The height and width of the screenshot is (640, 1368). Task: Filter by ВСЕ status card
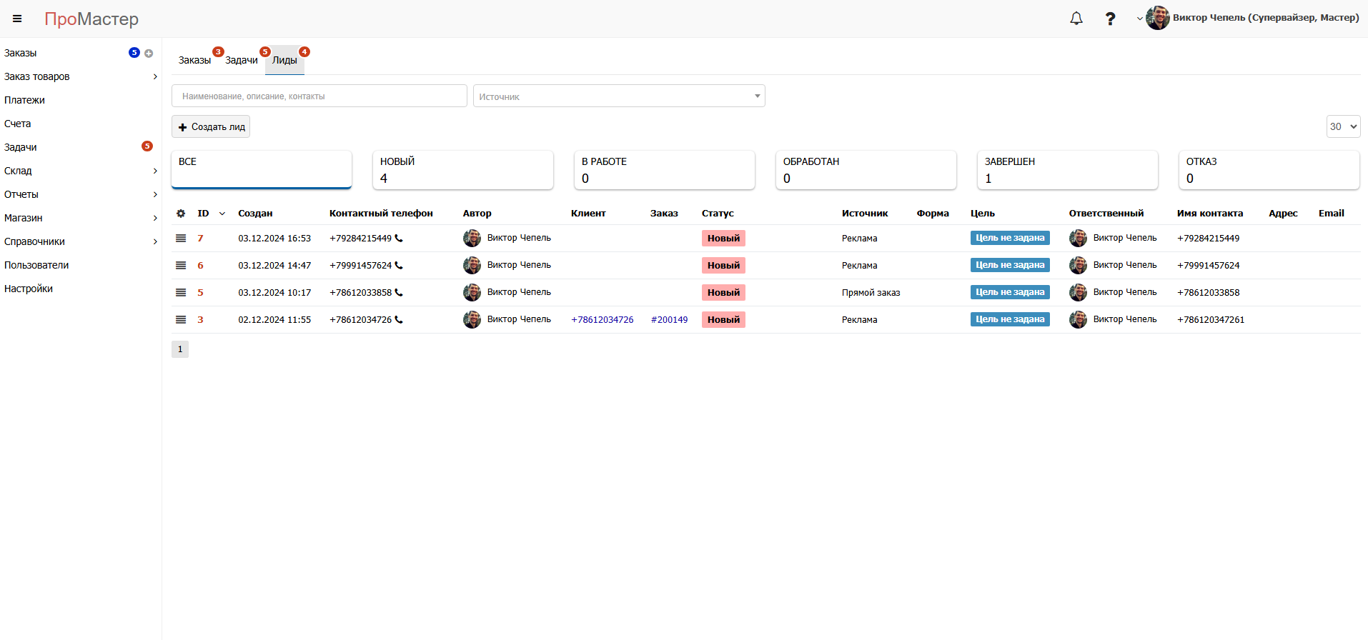click(262, 170)
